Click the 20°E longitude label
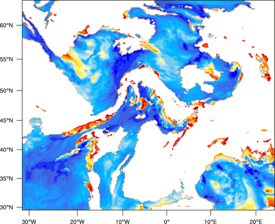 pyautogui.click(x=256, y=222)
